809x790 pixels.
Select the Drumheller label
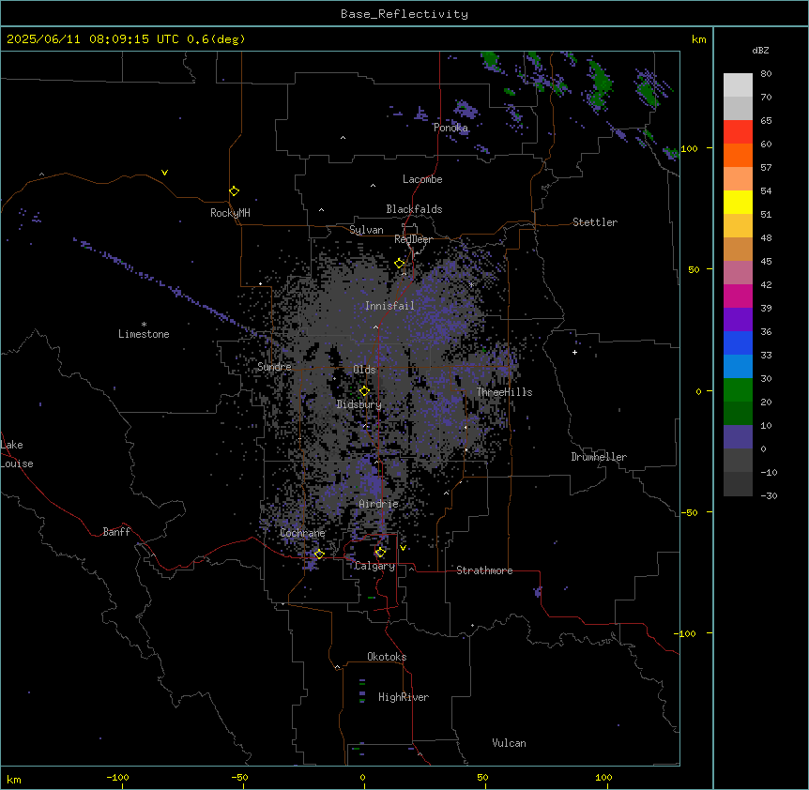pos(599,457)
